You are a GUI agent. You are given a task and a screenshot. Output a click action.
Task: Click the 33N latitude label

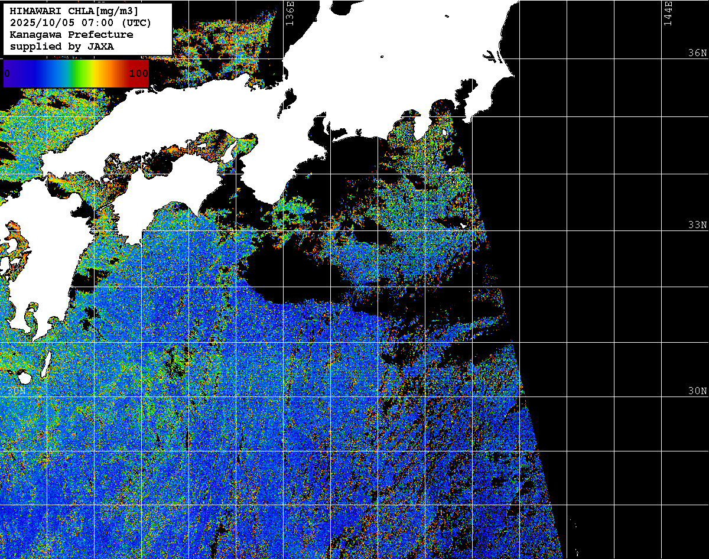click(697, 225)
